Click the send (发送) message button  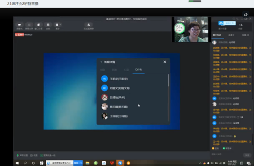pos(247,155)
